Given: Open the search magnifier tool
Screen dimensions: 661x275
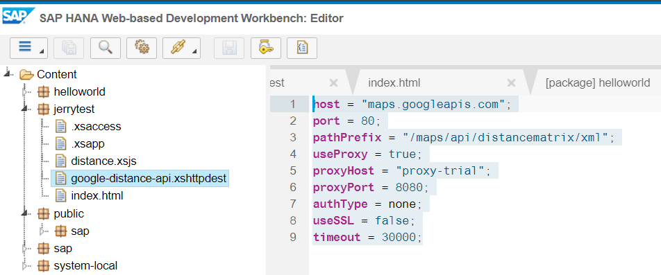Looking at the screenshot, I should pyautogui.click(x=106, y=48).
